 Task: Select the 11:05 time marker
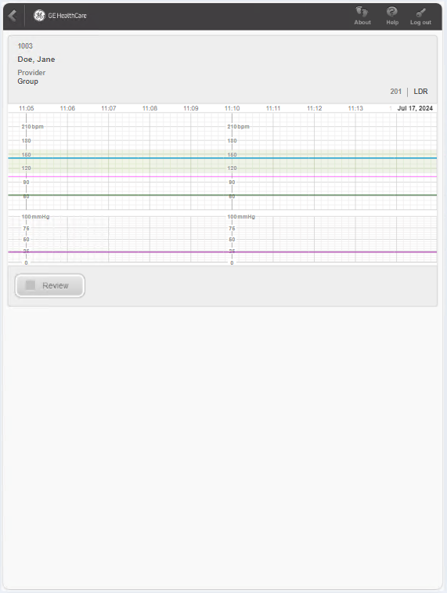(x=27, y=108)
